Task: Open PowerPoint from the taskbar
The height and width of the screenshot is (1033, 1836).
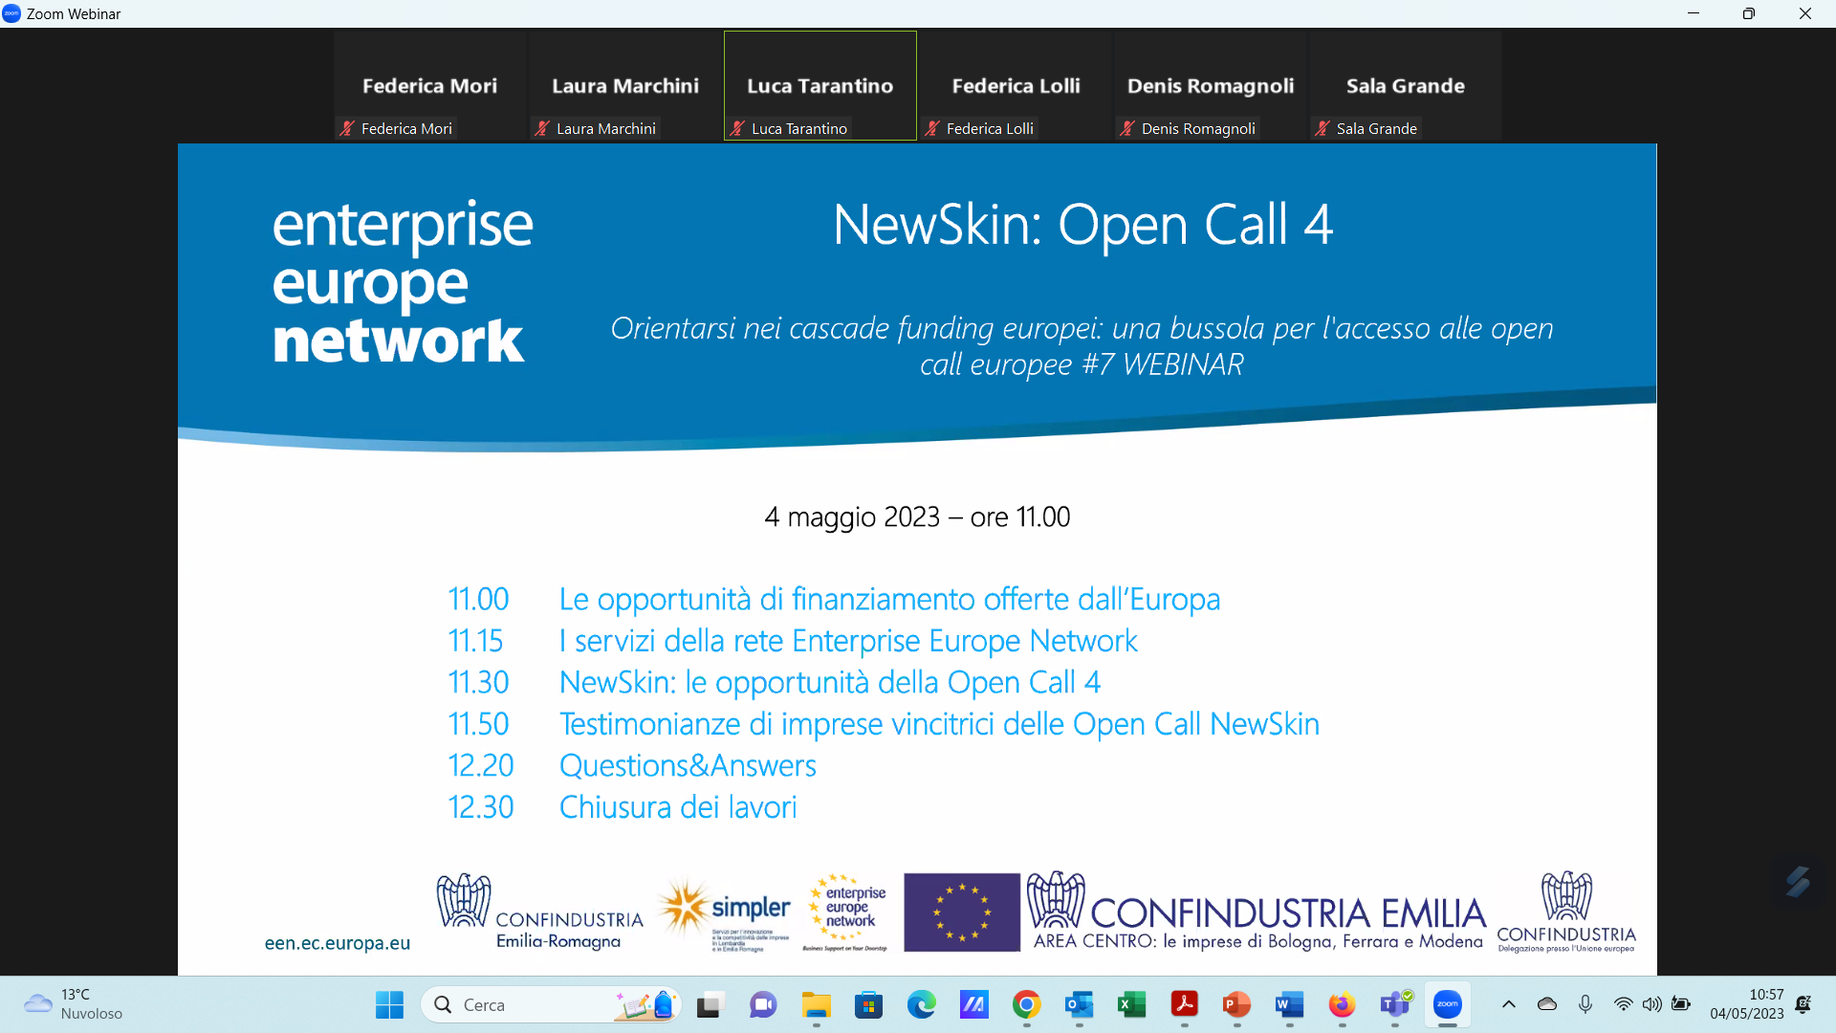Action: [x=1236, y=1004]
